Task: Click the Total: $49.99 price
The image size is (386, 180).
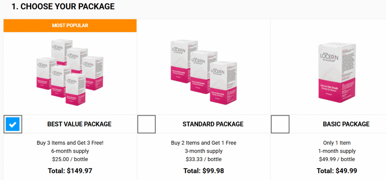Action: (x=337, y=171)
